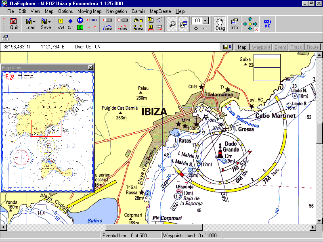Screen dimensions: 323x242
Task: Open the Help menu
Action: [x=180, y=11]
